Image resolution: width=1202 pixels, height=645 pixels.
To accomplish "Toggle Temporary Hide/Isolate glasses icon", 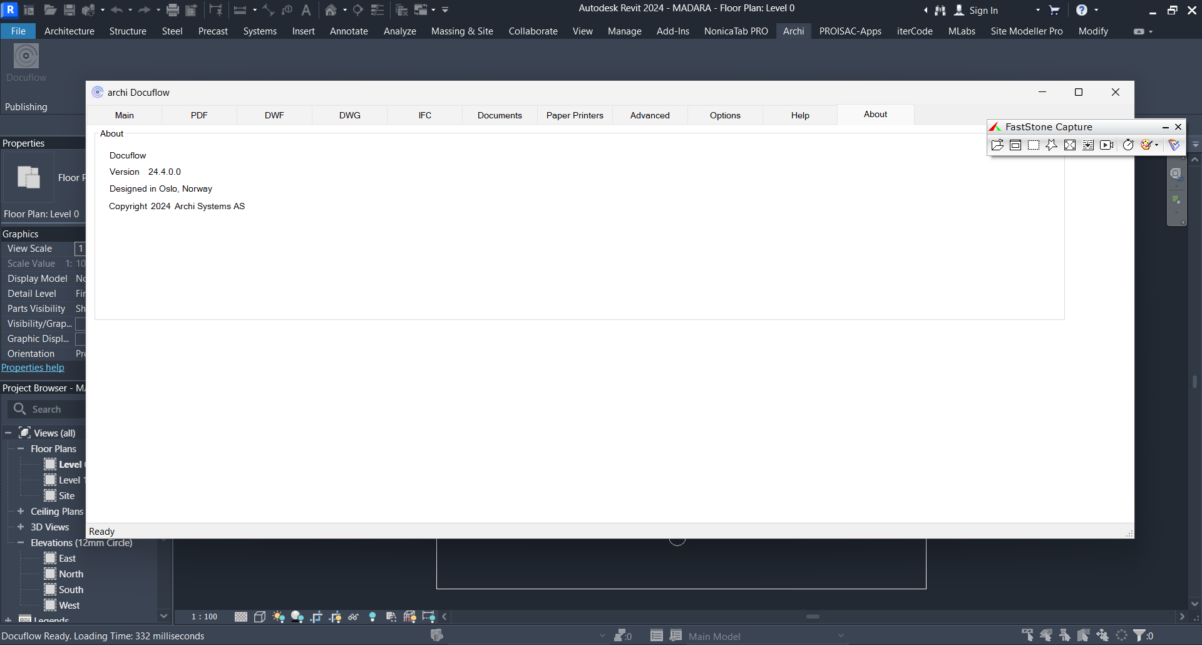I will (354, 617).
